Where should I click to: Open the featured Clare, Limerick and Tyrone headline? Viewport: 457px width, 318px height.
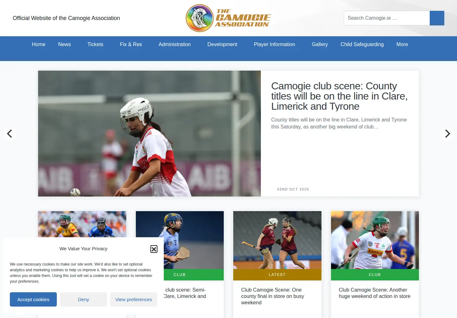click(x=339, y=96)
